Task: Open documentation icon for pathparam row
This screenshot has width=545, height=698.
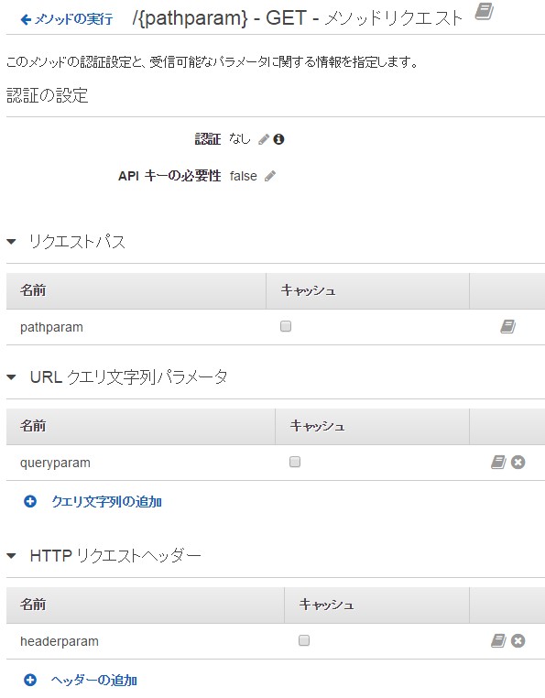Action: coord(507,327)
